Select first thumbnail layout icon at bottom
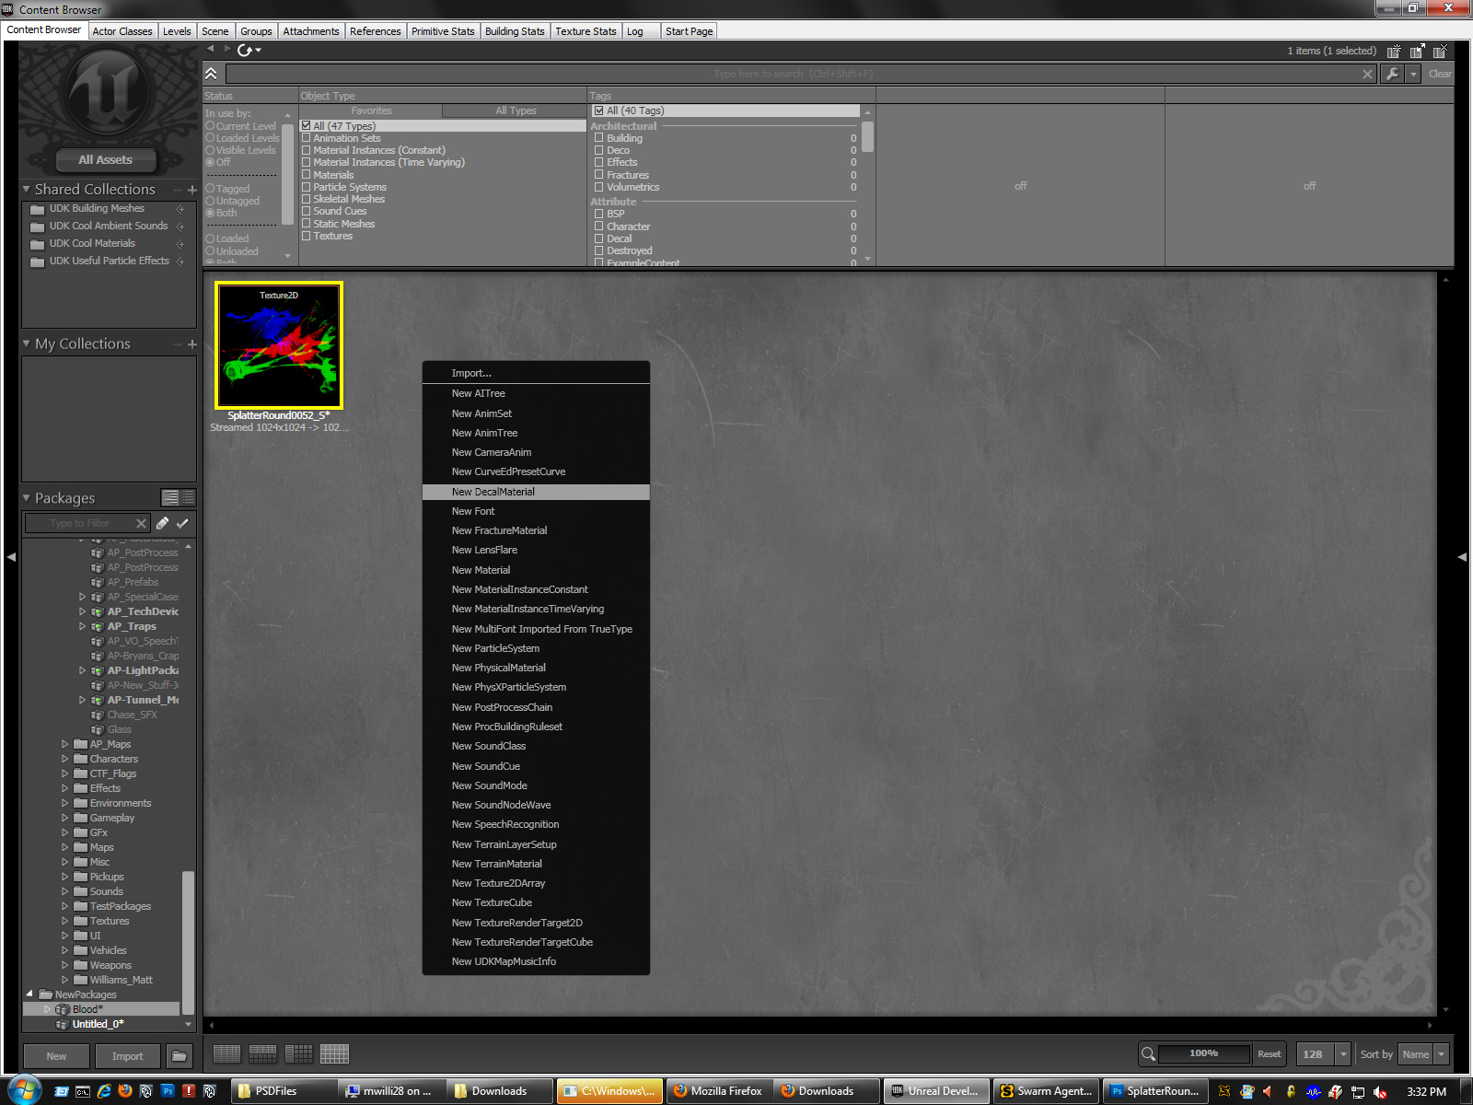Image resolution: width=1473 pixels, height=1105 pixels. [226, 1054]
